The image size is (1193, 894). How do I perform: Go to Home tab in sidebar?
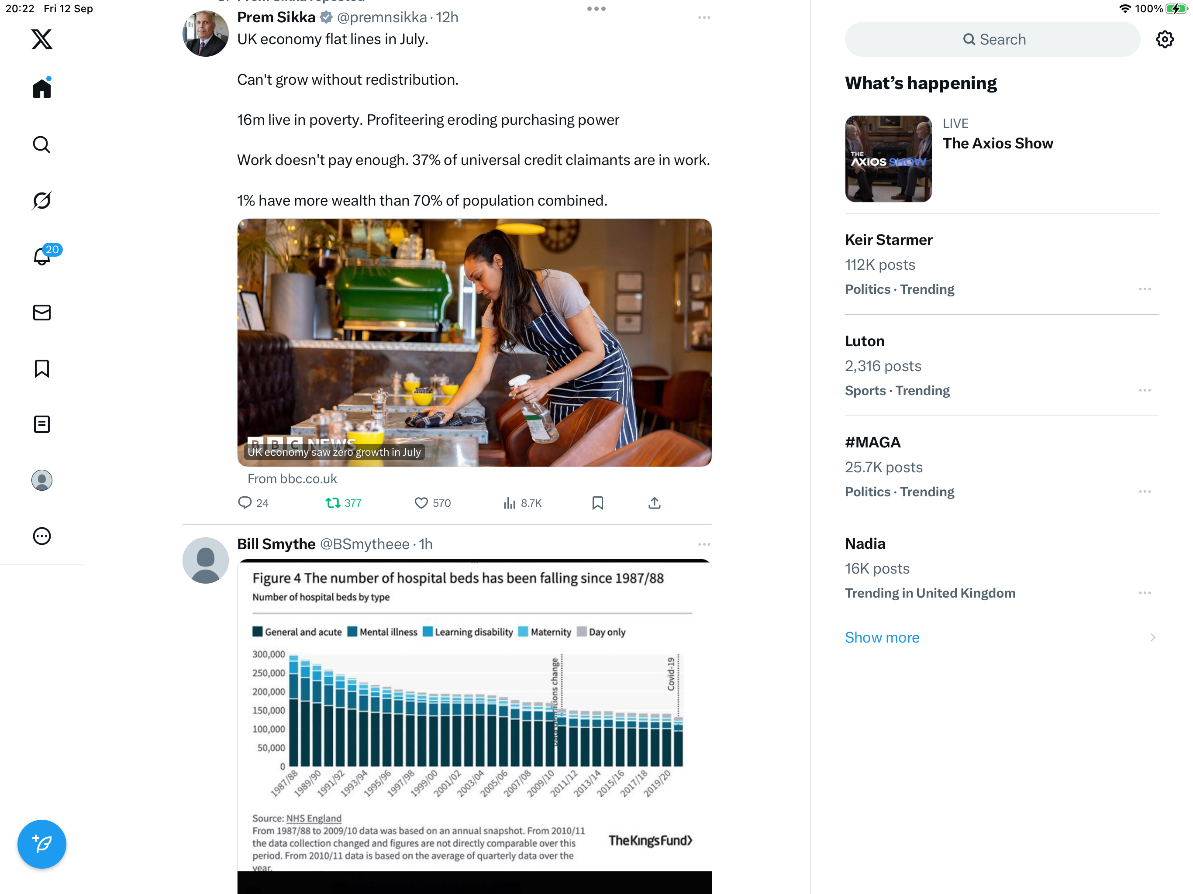click(x=41, y=89)
